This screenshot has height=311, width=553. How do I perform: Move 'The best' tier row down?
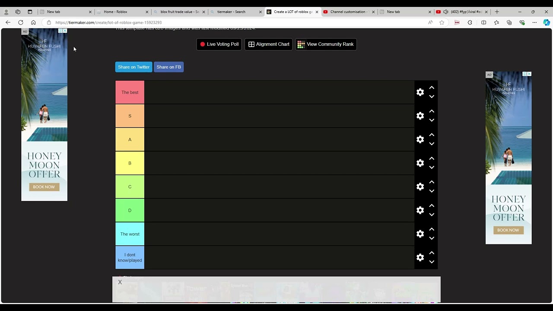[x=432, y=97]
